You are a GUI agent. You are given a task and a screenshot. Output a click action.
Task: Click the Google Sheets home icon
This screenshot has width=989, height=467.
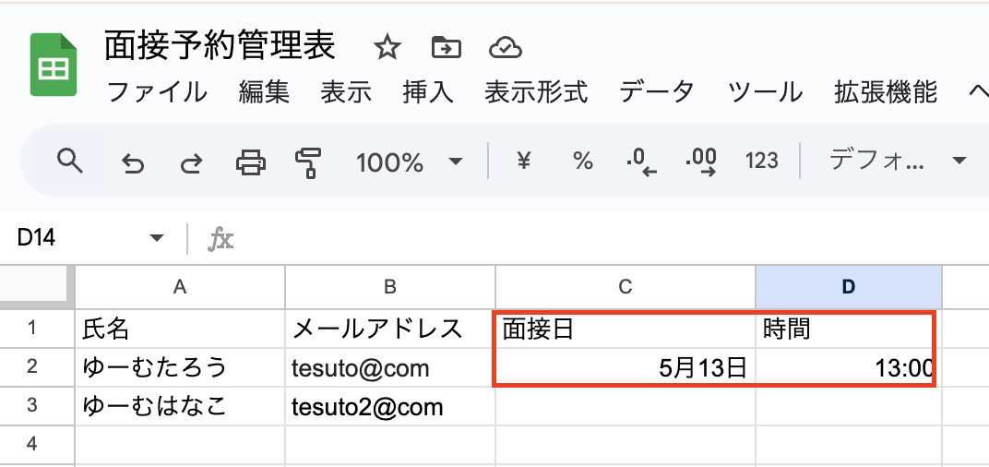53,65
